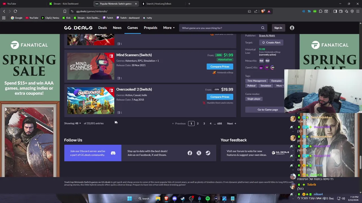
Task: Open the Brave At Night publisher link
Action: coord(267,36)
